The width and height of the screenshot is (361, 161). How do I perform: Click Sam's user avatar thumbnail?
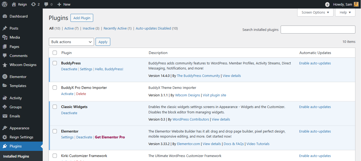pos(356,4)
